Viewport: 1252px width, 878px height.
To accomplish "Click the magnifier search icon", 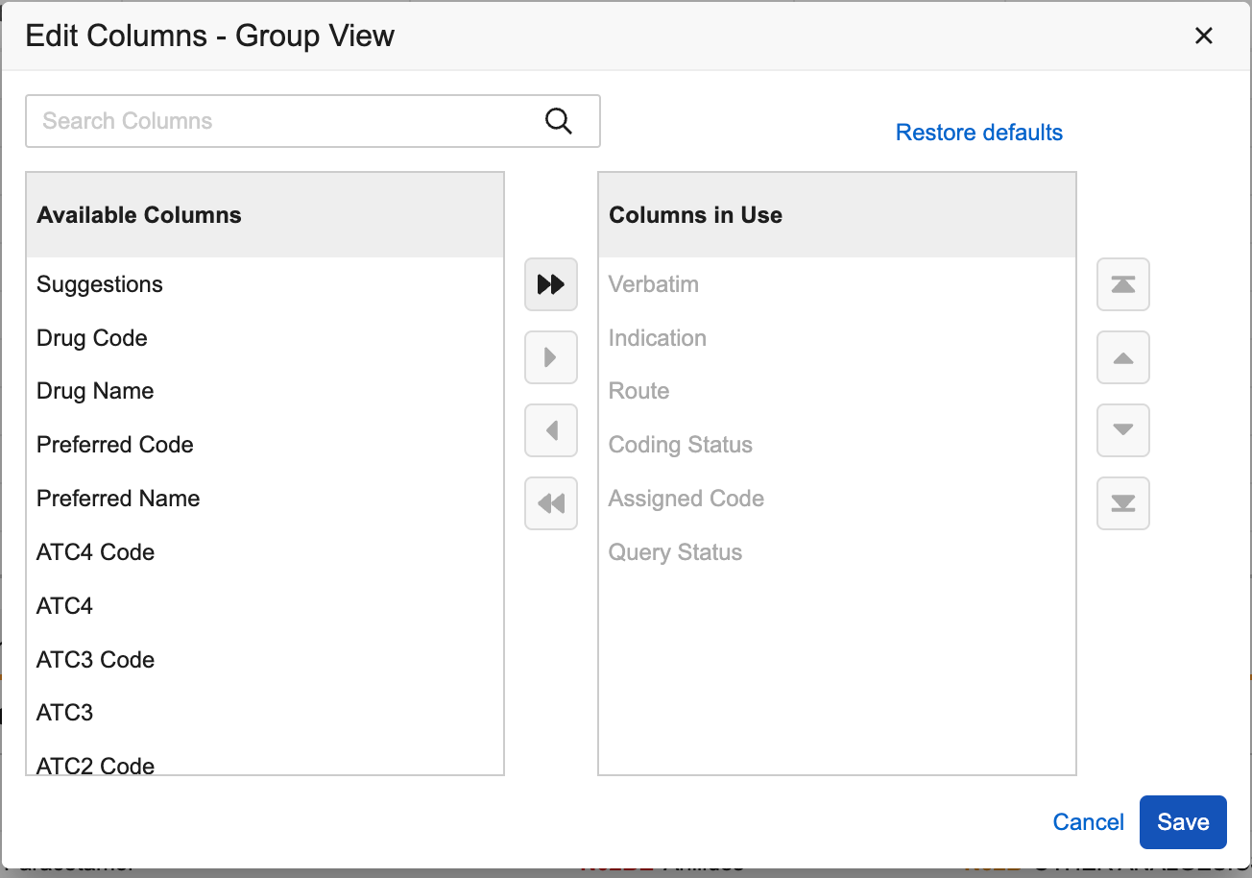I will 559,121.
